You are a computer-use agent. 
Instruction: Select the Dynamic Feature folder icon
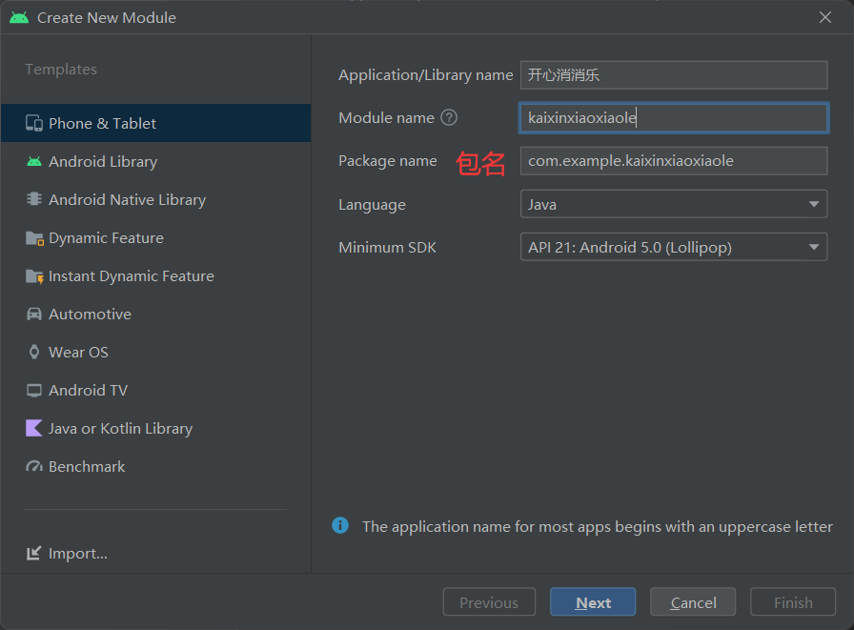point(34,238)
